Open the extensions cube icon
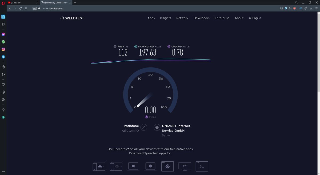The height and width of the screenshot is (175, 320). pos(306,8)
